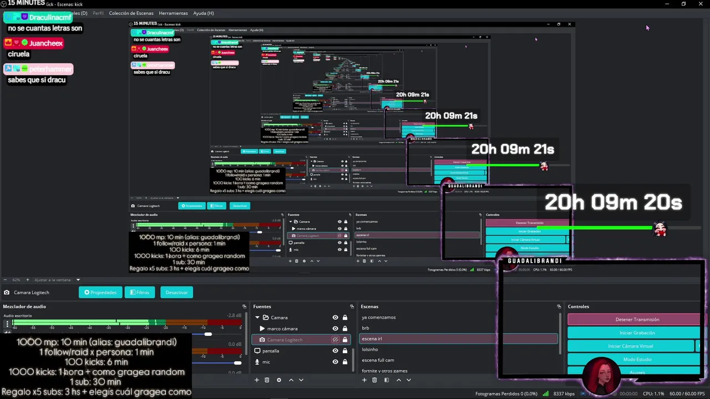
Task: Move selected scene up in Escenas
Action: pyautogui.click(x=398, y=380)
